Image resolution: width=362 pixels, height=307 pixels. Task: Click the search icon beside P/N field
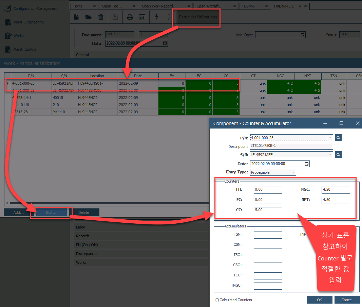click(x=338, y=138)
